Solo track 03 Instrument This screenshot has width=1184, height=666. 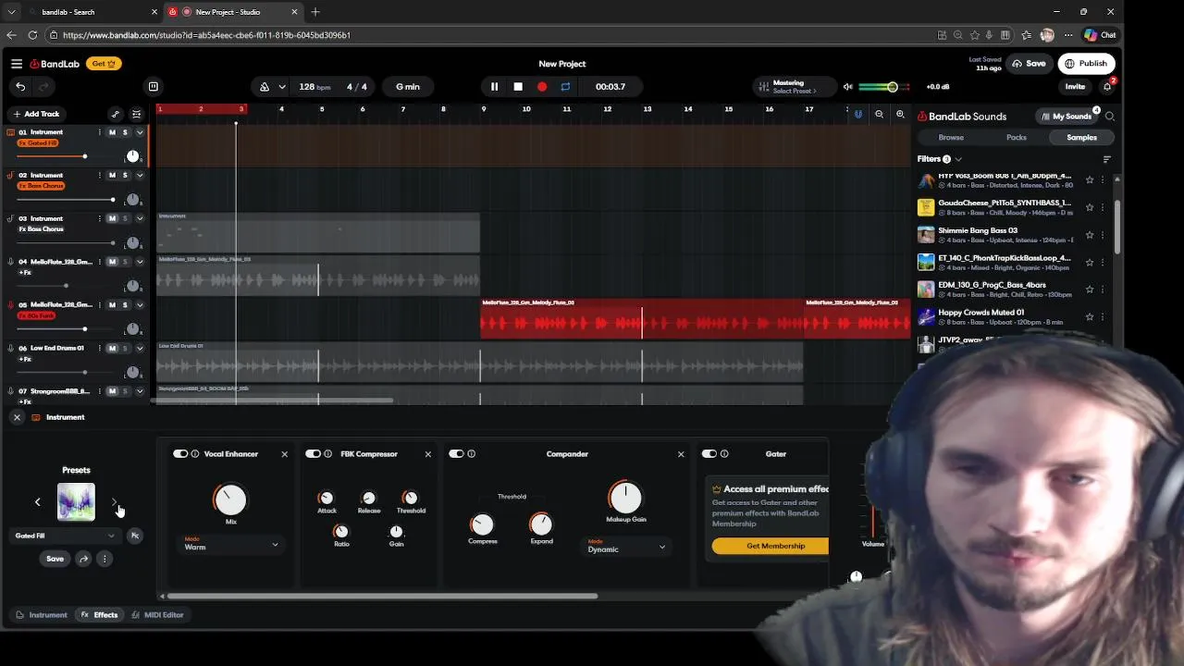pyautogui.click(x=125, y=218)
